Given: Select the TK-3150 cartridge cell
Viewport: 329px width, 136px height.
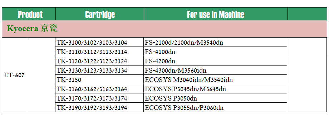Looking at the screenshot, I should tap(99, 79).
